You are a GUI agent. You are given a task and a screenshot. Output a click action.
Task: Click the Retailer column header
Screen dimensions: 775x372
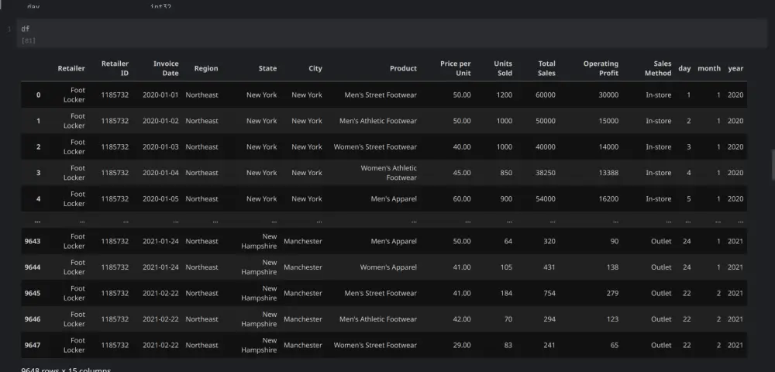71,68
